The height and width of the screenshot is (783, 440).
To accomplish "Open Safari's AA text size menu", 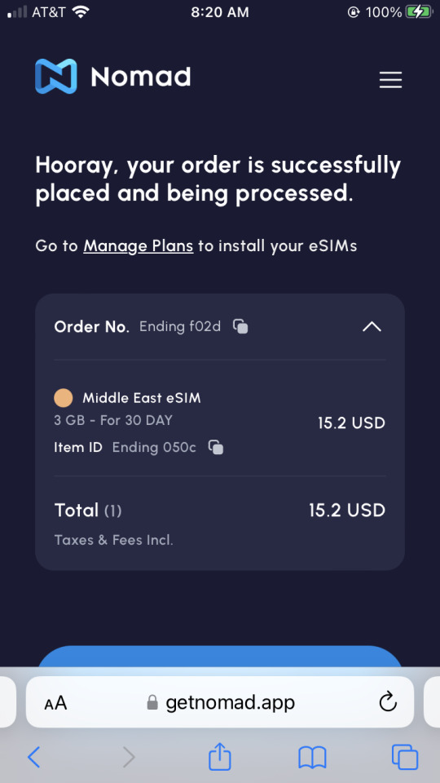I will [x=55, y=703].
